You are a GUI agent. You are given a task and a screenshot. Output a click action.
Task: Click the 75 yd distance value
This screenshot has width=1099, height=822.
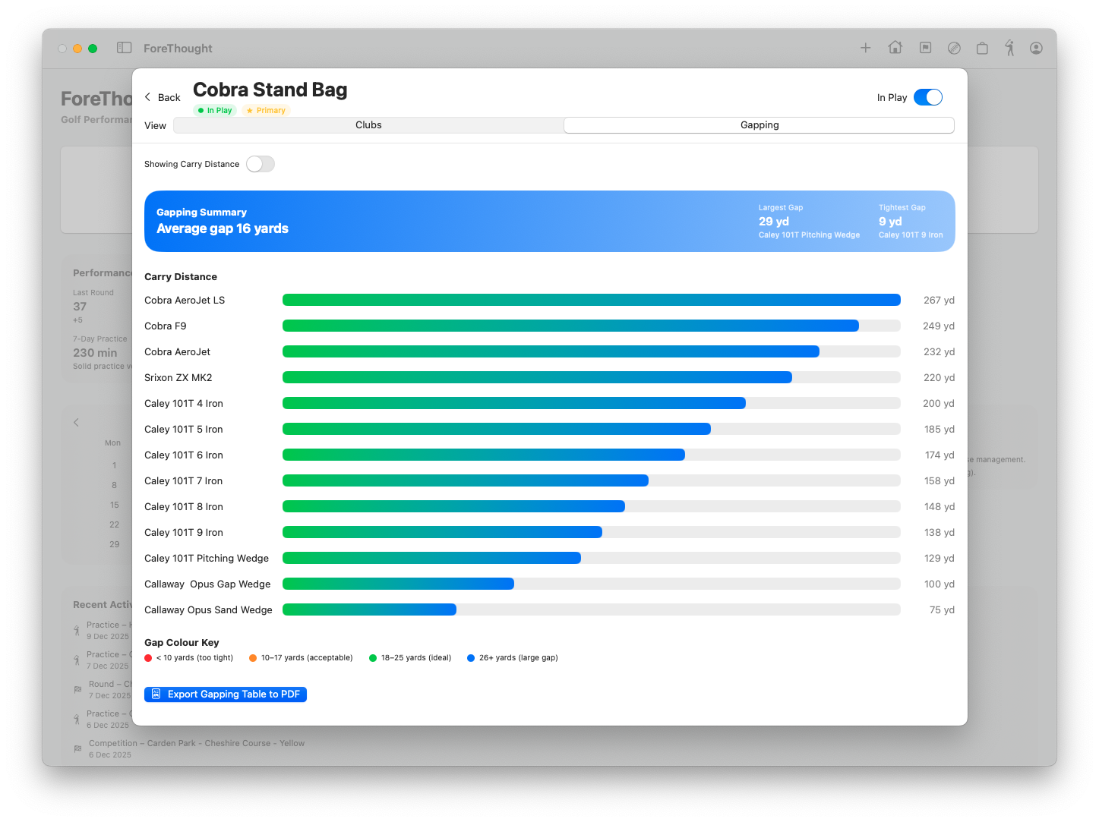click(942, 609)
